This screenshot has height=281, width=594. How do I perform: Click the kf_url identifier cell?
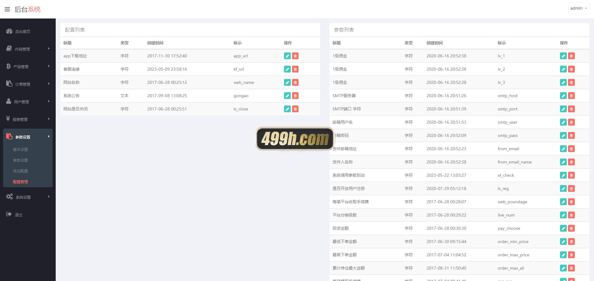pos(239,69)
